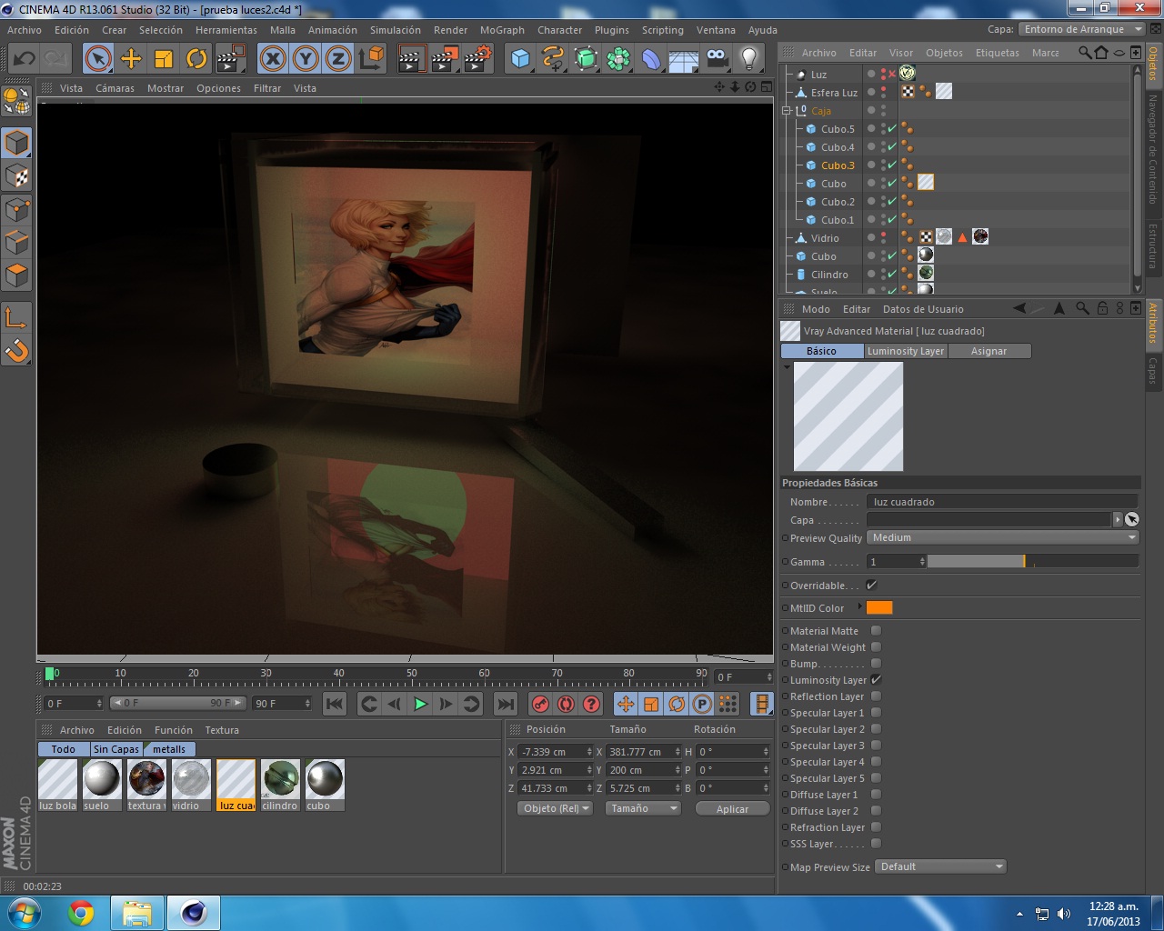The height and width of the screenshot is (931, 1164).
Task: Click the Aplicar button
Action: pyautogui.click(x=732, y=808)
